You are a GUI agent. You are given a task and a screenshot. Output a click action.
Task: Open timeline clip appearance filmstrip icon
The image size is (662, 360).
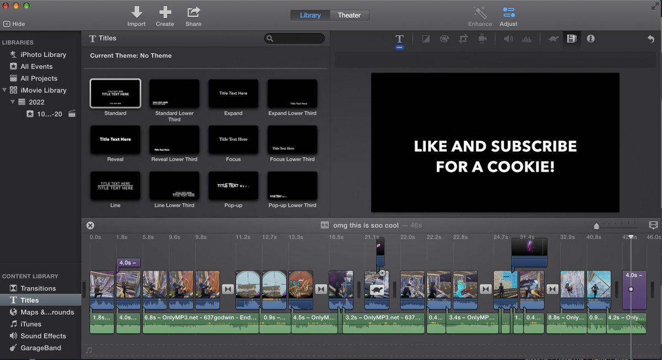tap(653, 225)
